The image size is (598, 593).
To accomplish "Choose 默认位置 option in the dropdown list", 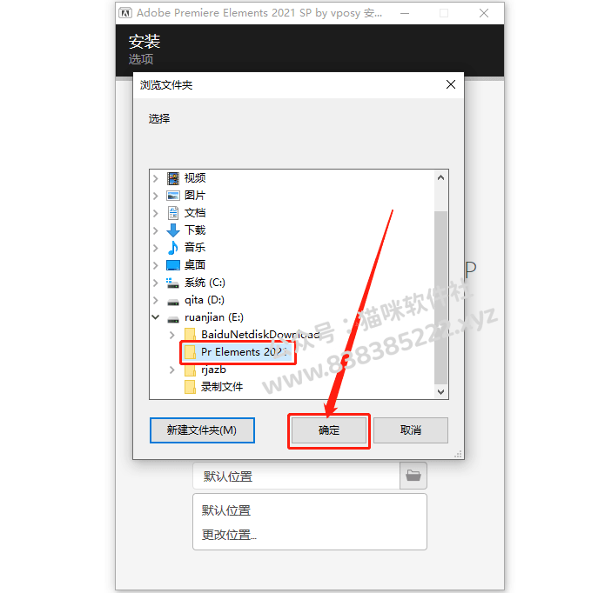I will pos(226,510).
